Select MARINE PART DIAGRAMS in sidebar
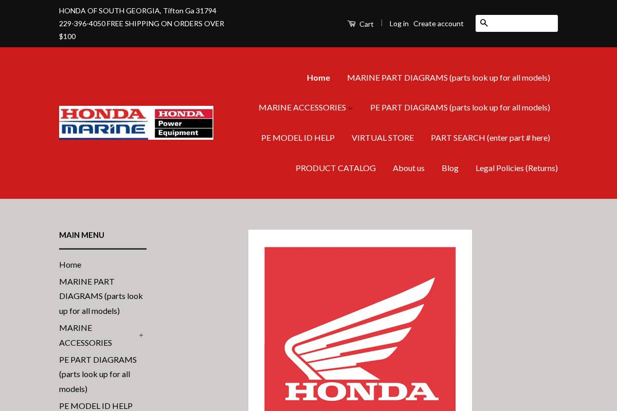The height and width of the screenshot is (411, 617). [x=101, y=296]
